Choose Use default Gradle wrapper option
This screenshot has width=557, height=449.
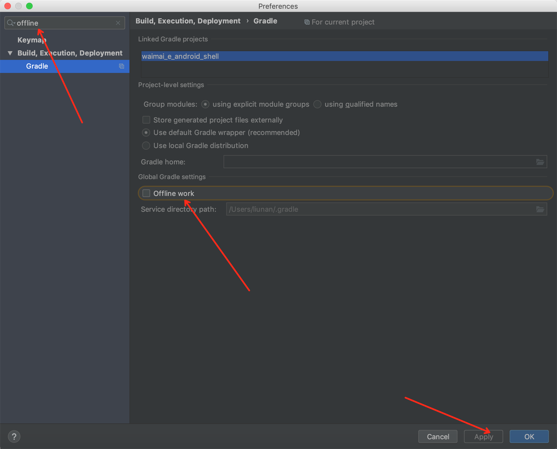tap(146, 133)
